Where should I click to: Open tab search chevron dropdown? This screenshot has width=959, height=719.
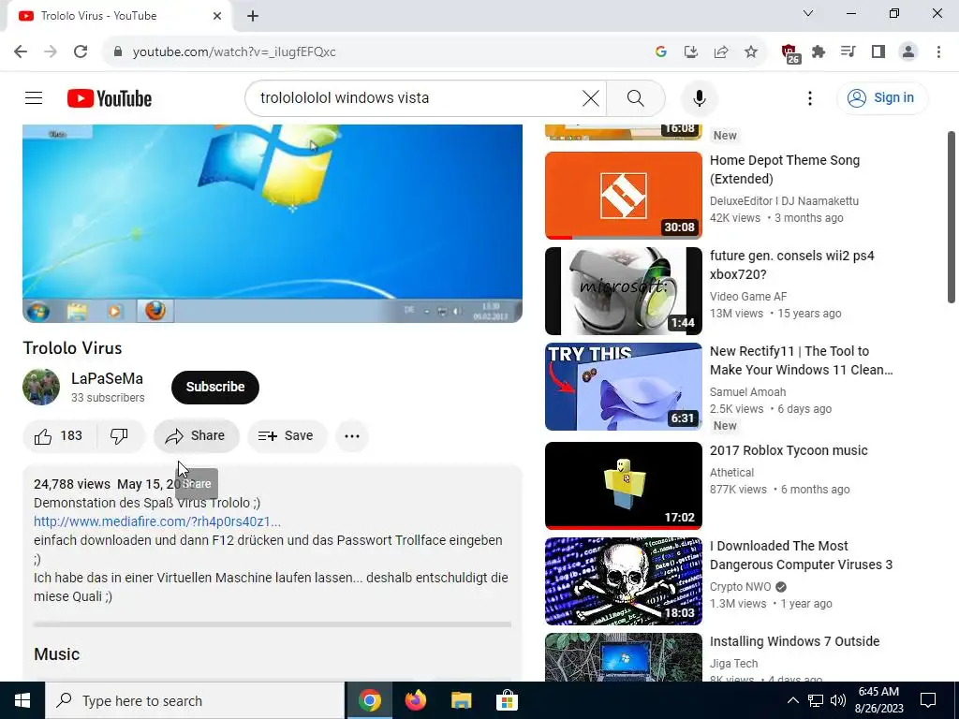[808, 13]
